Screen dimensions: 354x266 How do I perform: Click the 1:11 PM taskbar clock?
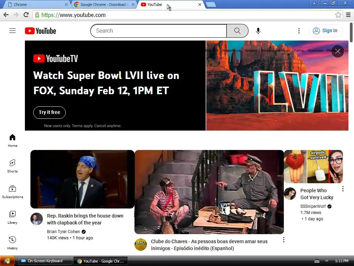click(x=342, y=261)
